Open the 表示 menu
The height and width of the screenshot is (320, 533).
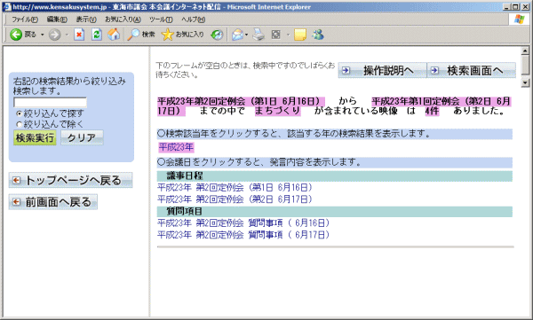point(86,20)
